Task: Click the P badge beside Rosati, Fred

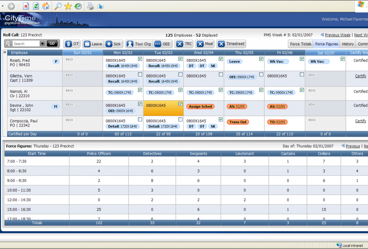Action: (x=56, y=62)
